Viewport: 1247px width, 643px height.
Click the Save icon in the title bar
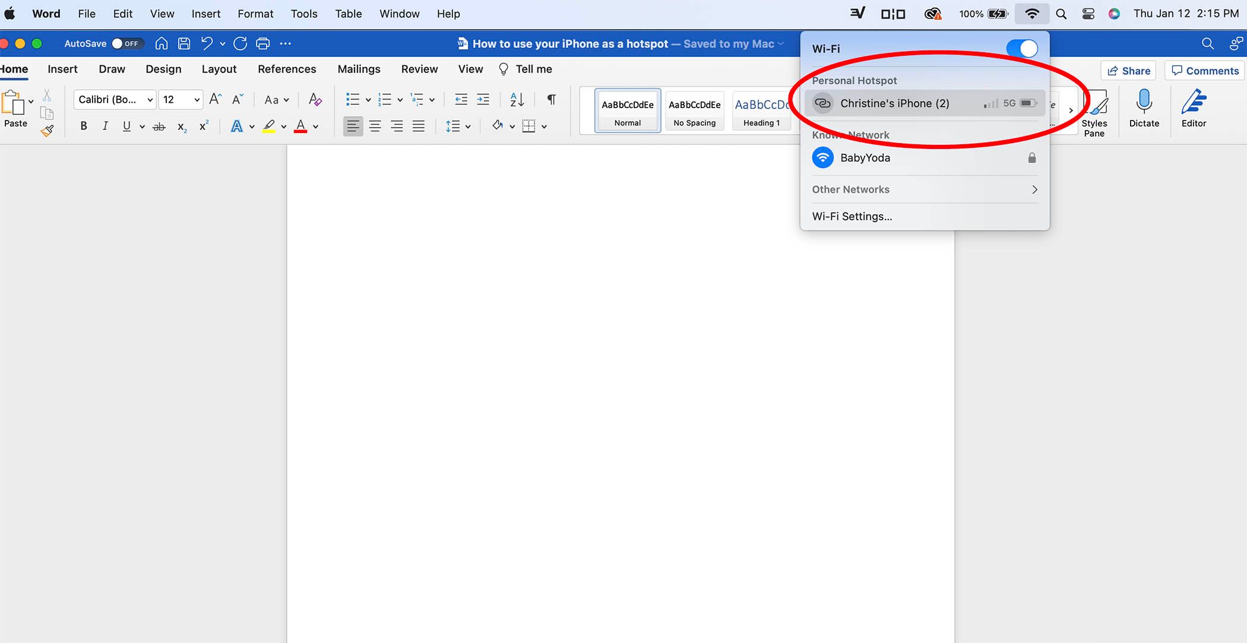pyautogui.click(x=184, y=43)
